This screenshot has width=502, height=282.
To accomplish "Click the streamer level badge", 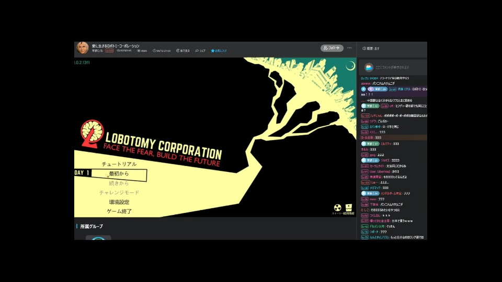I will [x=109, y=51].
